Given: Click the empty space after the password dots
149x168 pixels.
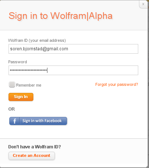Looking at the screenshot, I should click(x=93, y=70).
